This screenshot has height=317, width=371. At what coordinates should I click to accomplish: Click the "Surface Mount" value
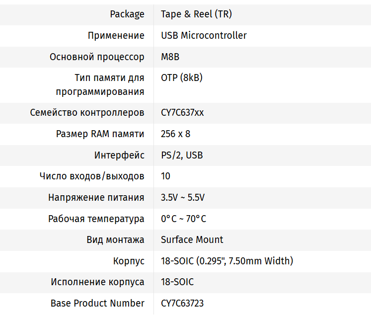(x=192, y=240)
